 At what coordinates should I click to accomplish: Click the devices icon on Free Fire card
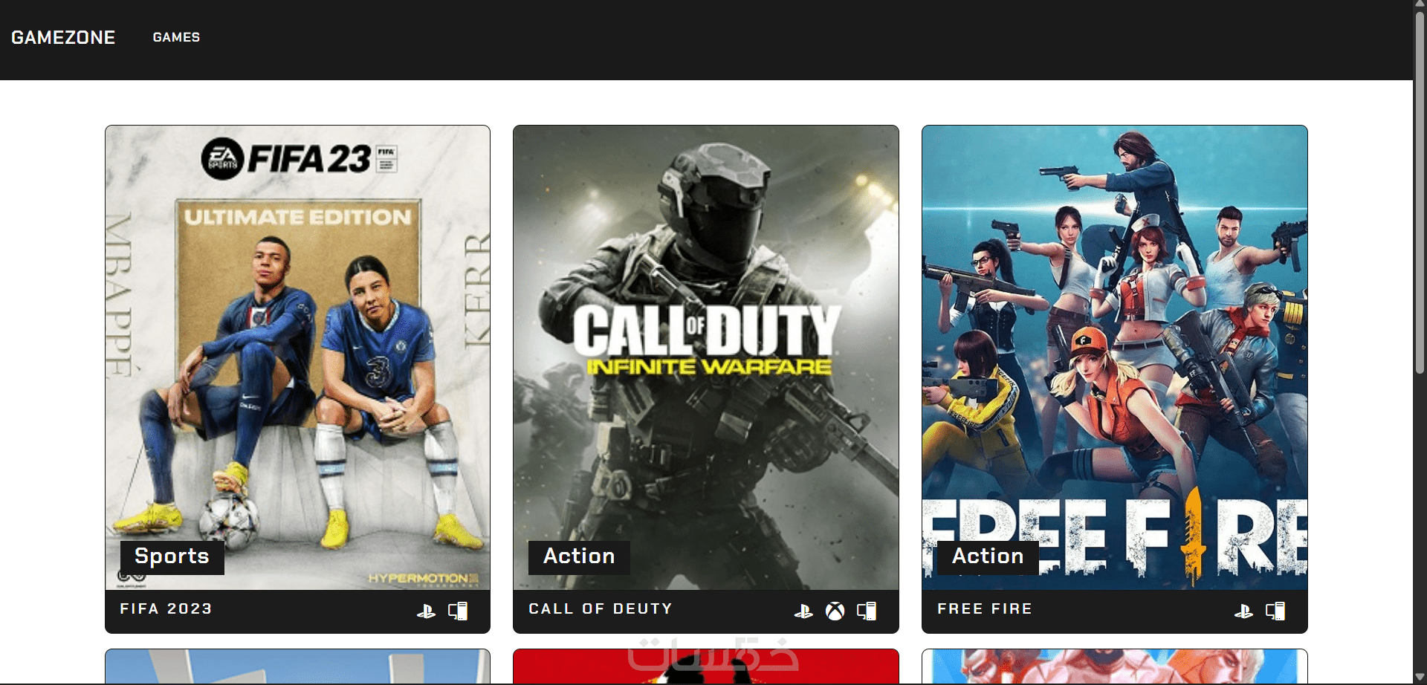[x=1275, y=611]
